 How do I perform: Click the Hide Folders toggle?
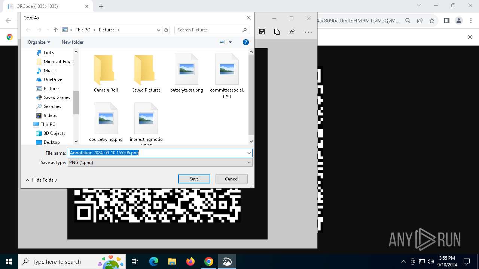41,180
